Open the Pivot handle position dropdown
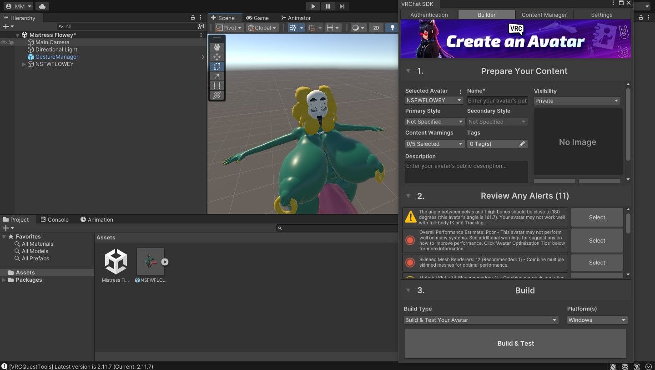Viewport: 655px width, 370px height. tap(229, 28)
